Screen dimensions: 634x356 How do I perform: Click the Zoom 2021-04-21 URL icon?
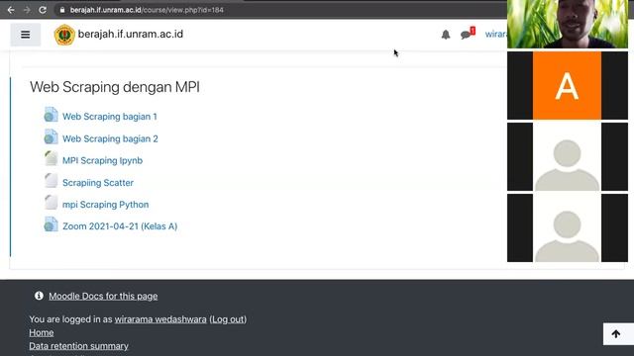[x=51, y=224]
